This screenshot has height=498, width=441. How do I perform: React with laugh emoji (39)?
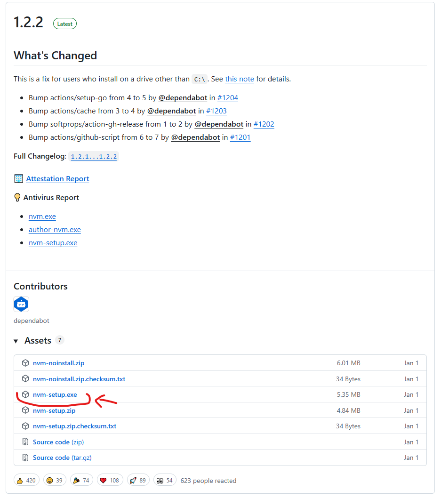click(55, 480)
